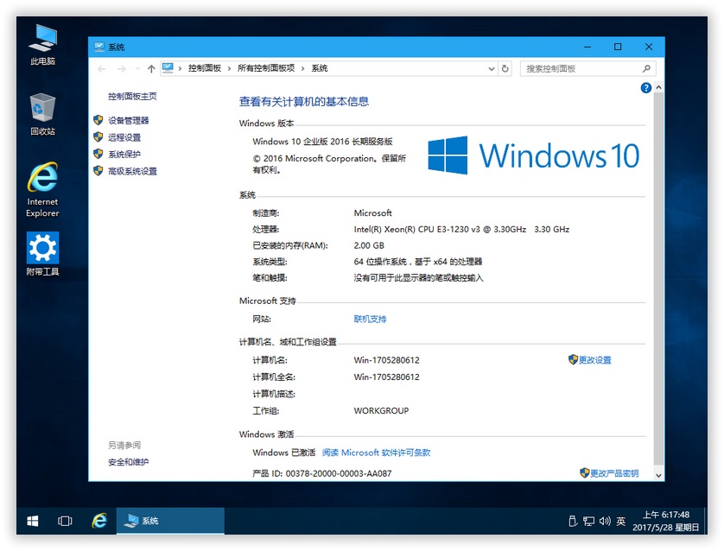The width and height of the screenshot is (724, 551).
Task: Click the volume speaker tray icon
Action: [605, 521]
